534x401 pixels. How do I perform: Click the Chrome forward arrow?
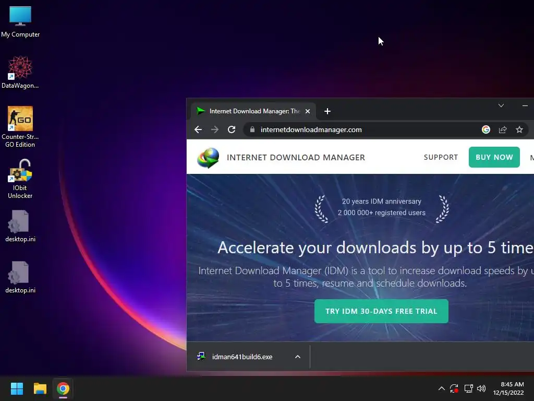[x=214, y=129]
